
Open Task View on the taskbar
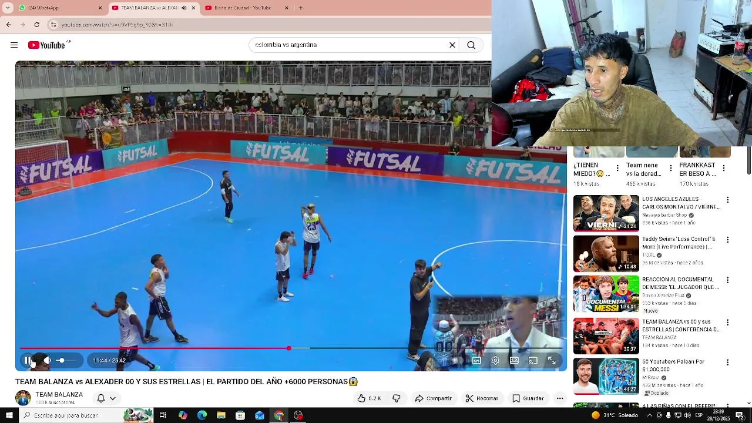[163, 415]
